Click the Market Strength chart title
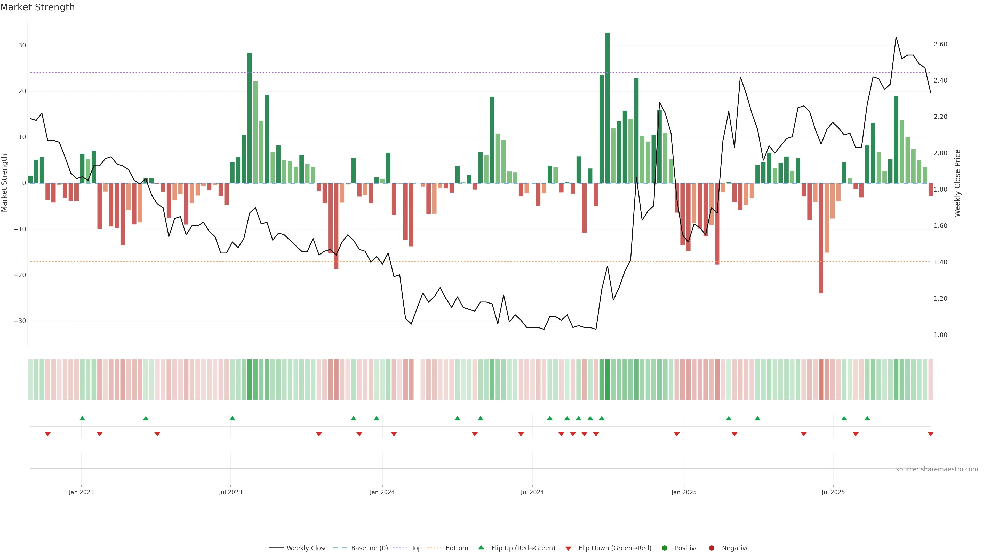 [x=37, y=7]
